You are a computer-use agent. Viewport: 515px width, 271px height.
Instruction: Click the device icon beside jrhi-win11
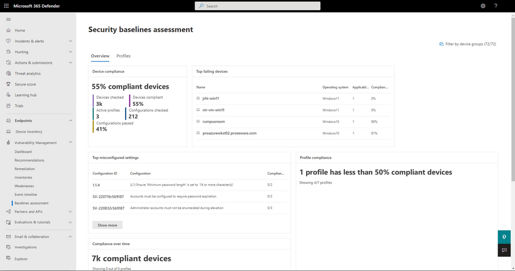(198, 99)
